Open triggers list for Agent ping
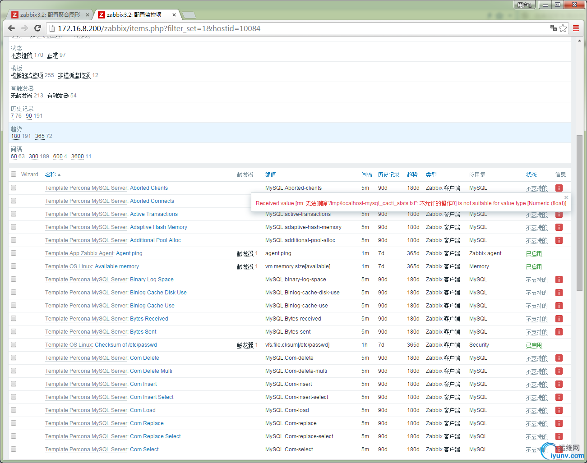The width and height of the screenshot is (587, 463). point(245,253)
